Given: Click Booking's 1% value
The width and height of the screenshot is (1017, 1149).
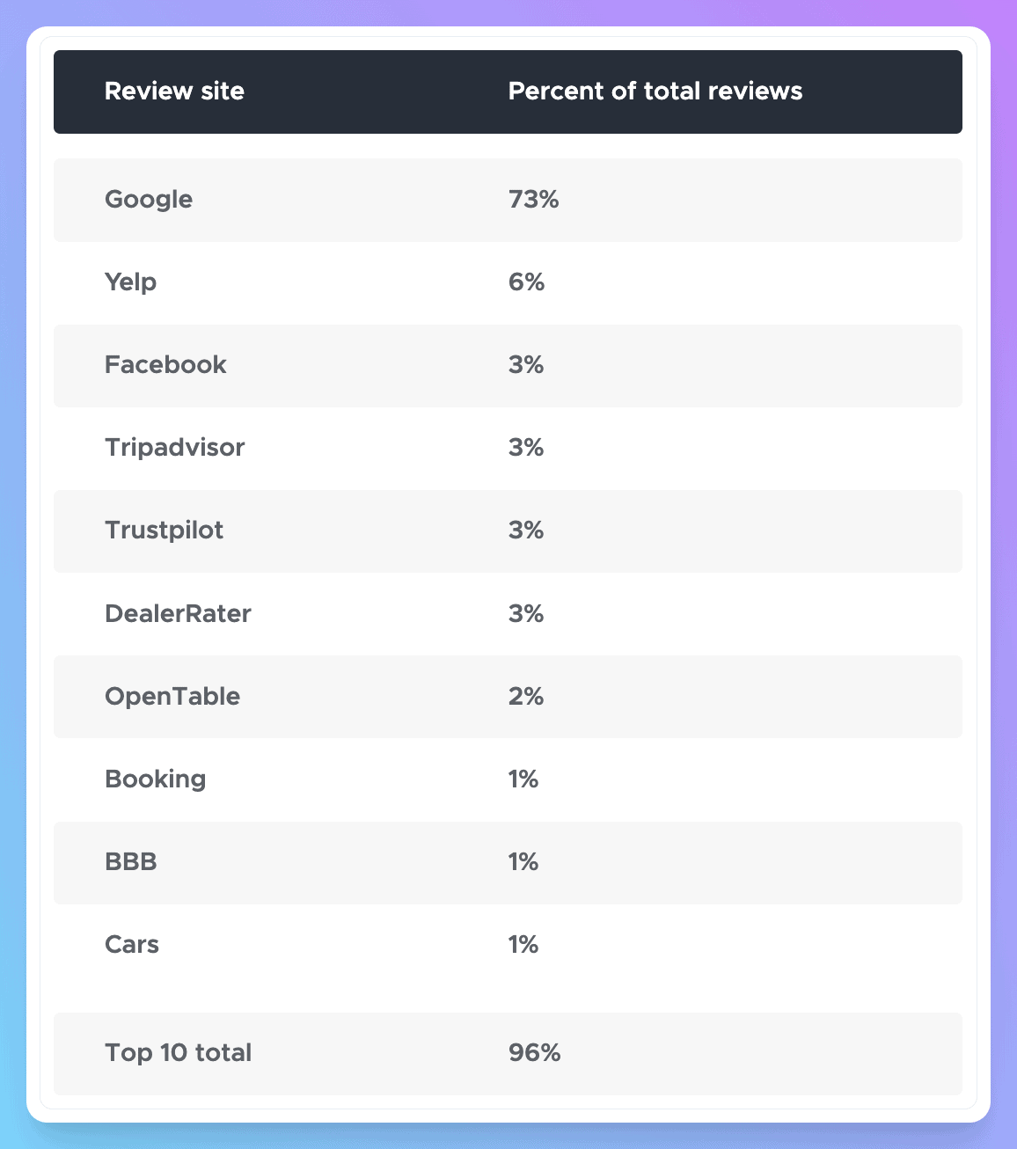Looking at the screenshot, I should click(x=523, y=779).
